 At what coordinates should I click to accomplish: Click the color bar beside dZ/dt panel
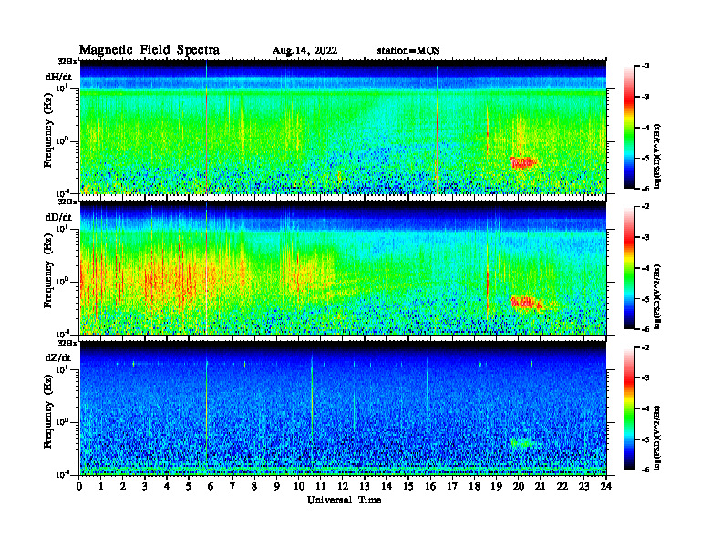coord(628,408)
